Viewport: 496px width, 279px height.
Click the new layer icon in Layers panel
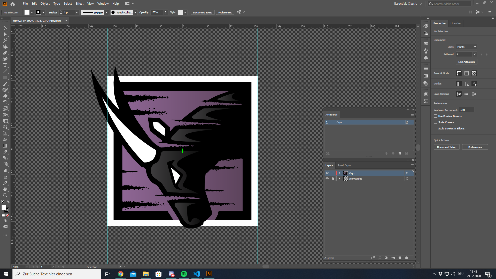[400, 258]
